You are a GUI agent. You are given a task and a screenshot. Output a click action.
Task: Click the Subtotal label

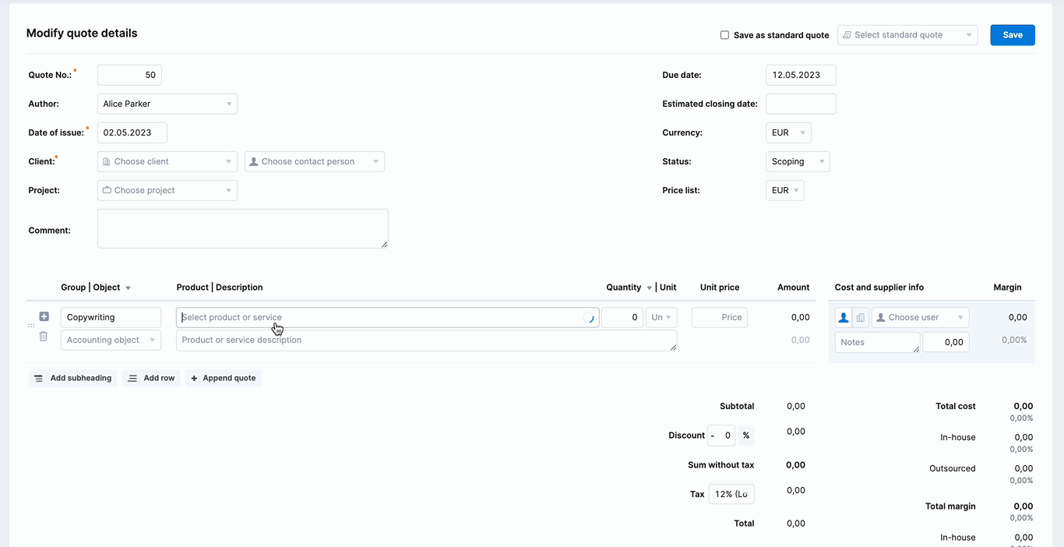coord(737,406)
